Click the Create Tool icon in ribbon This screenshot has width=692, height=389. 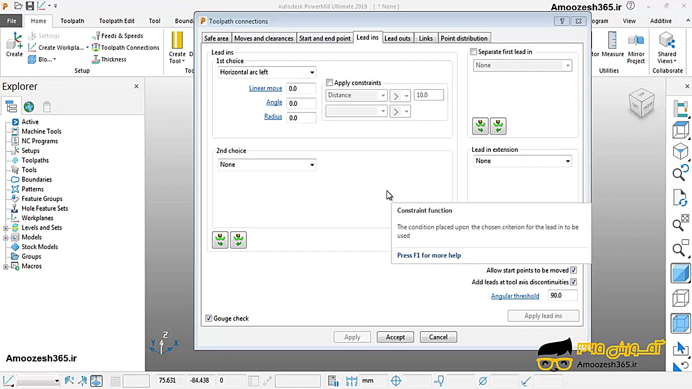click(x=177, y=41)
